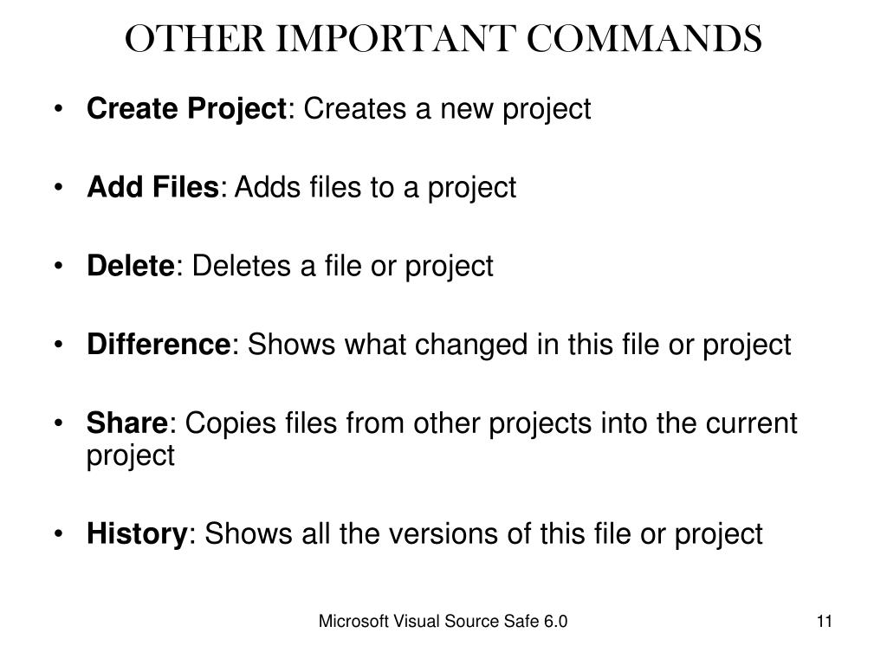
Task: Click the slide title OTHER IMPORTANT COMMANDS
Action: click(443, 38)
